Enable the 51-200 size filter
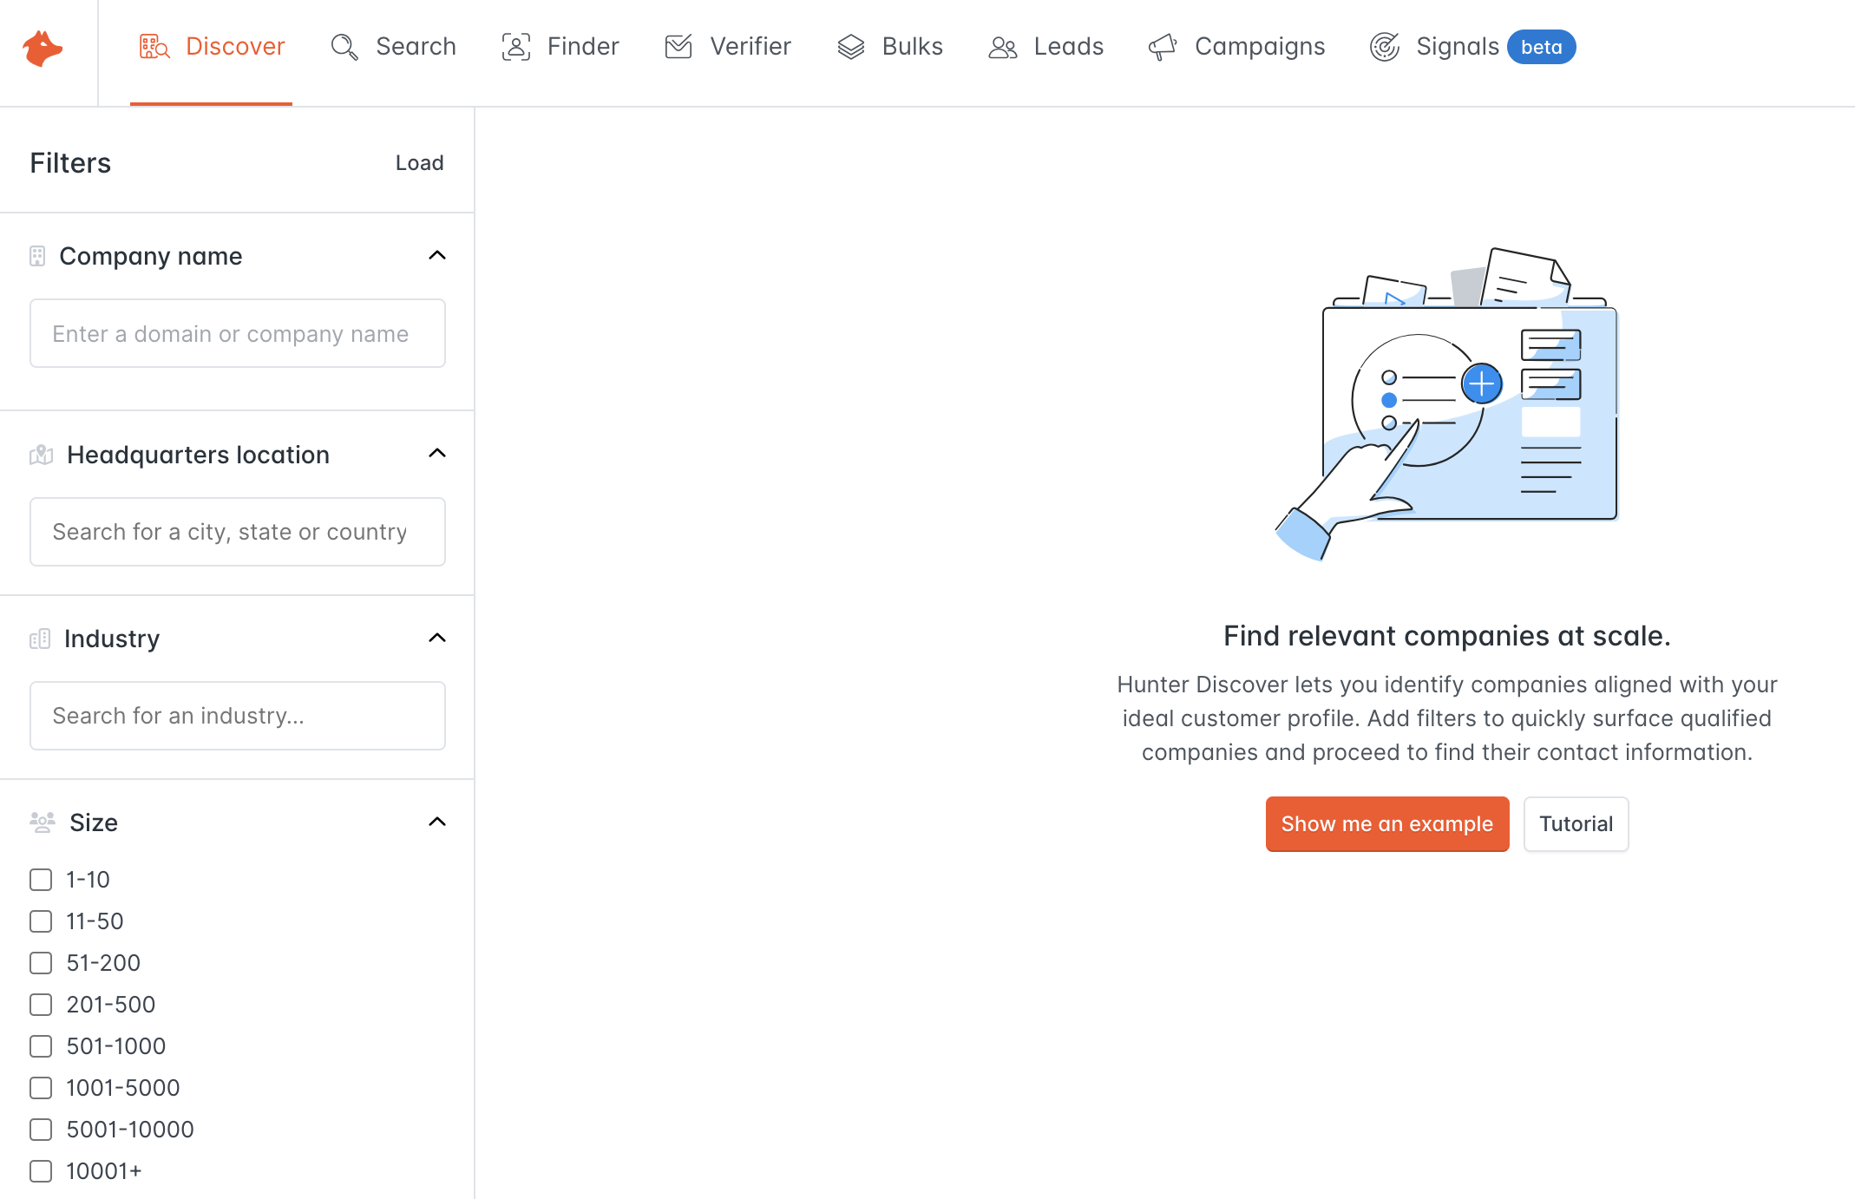Viewport: 1855px width, 1199px height. coord(41,962)
